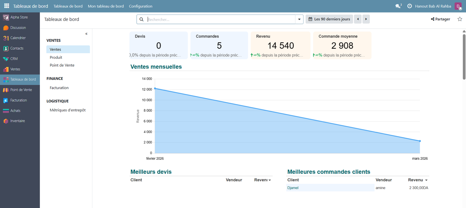
Task: Expand the search options dropdown arrow
Action: coord(299,19)
